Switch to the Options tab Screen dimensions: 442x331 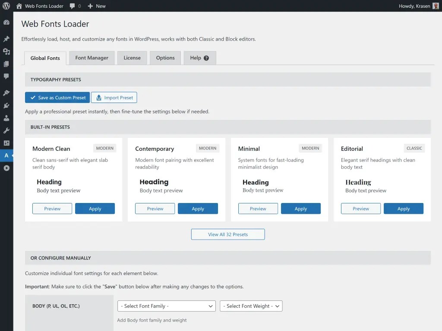pyautogui.click(x=165, y=58)
